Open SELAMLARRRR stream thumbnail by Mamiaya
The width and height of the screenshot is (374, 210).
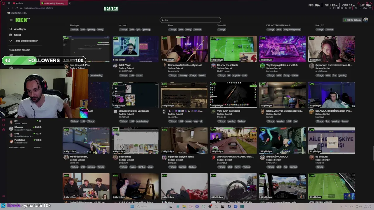pyautogui.click(x=331, y=95)
